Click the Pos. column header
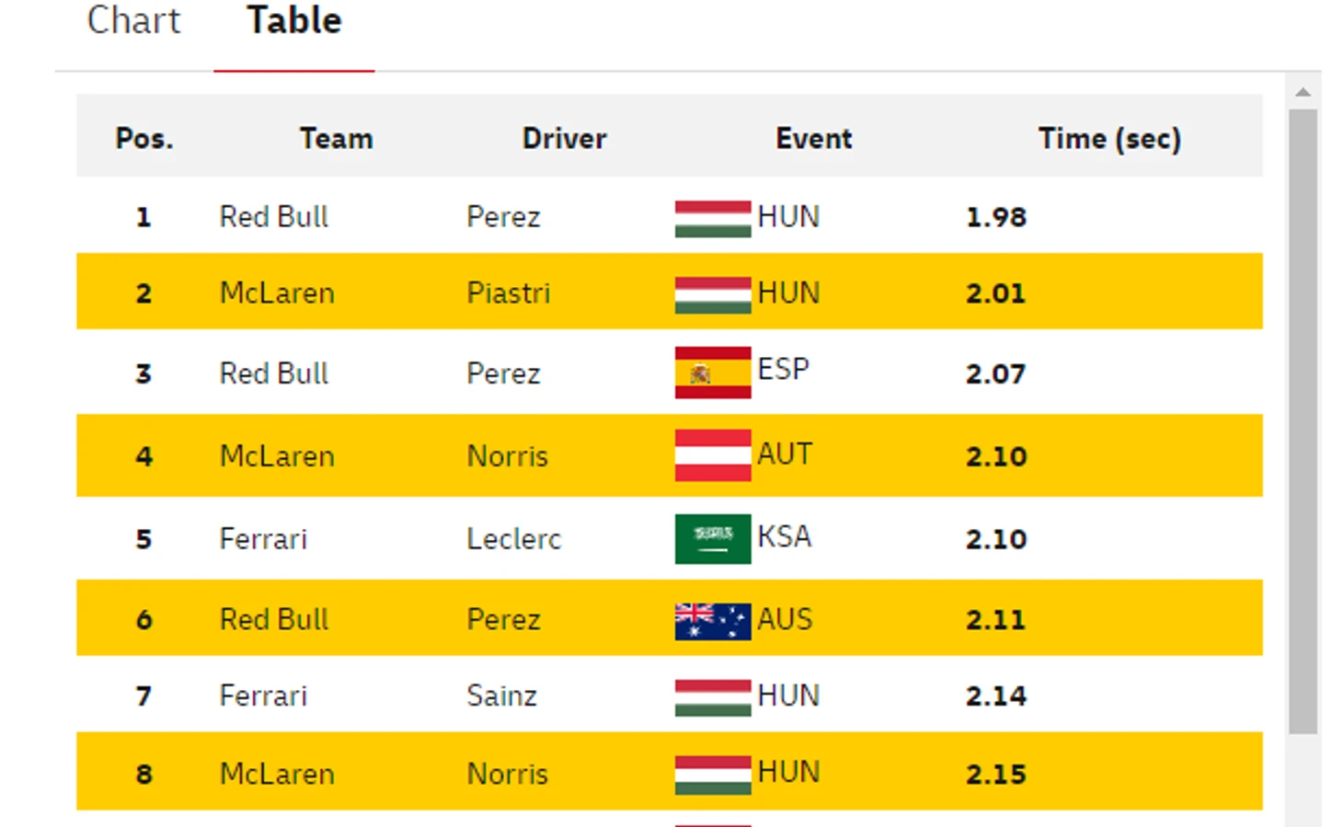The height and width of the screenshot is (827, 1343). [144, 139]
